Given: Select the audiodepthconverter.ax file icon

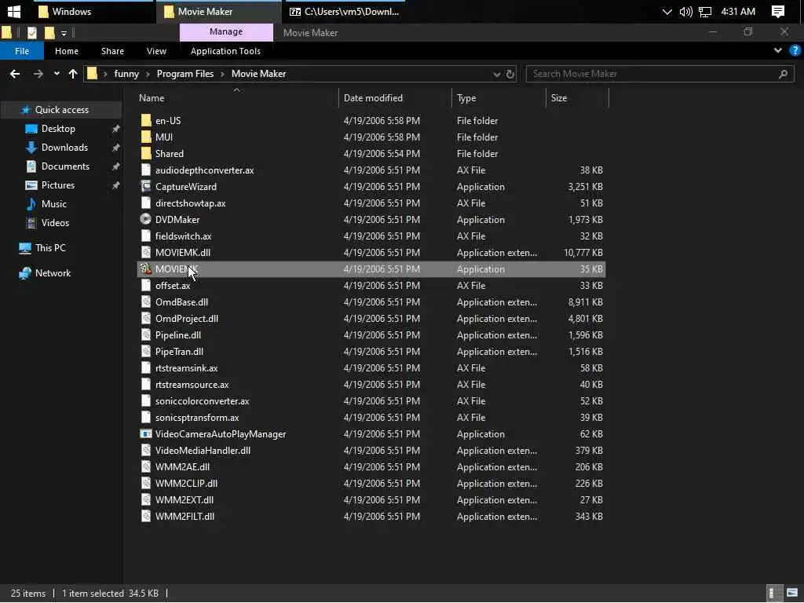Looking at the screenshot, I should [x=146, y=170].
